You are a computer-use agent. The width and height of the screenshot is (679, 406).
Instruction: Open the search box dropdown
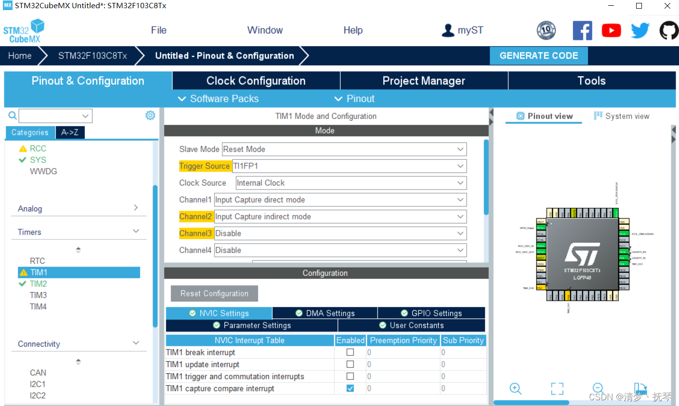(85, 116)
